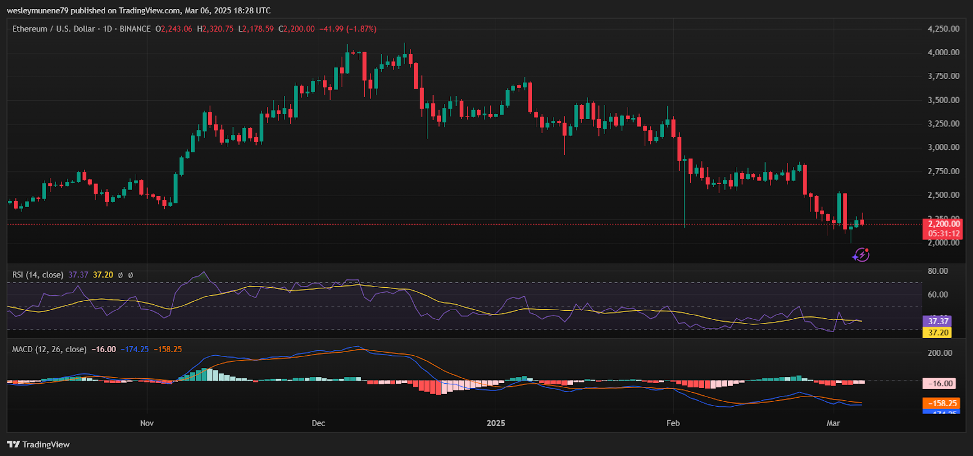This screenshot has height=456, width=973.
Task: Click the low price value L2,178.59
Action: click(256, 29)
